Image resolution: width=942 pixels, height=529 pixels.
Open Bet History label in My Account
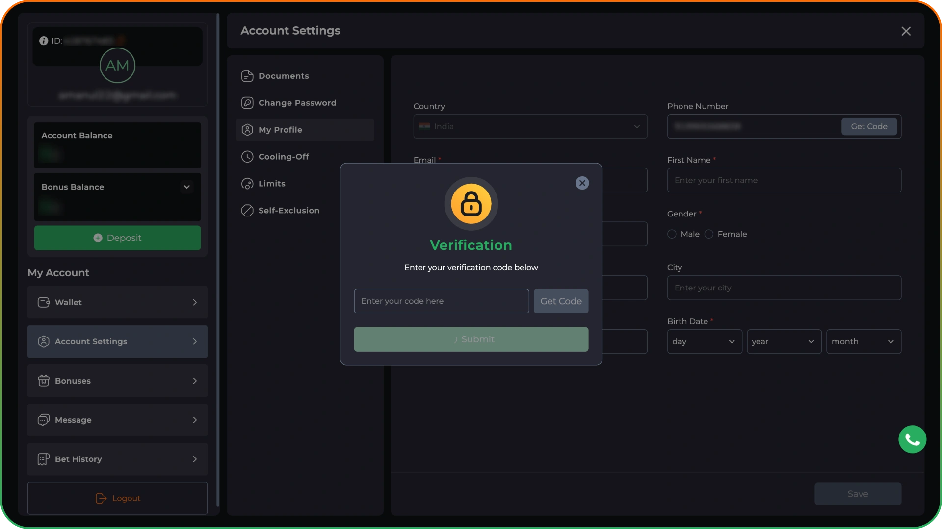coord(78,459)
